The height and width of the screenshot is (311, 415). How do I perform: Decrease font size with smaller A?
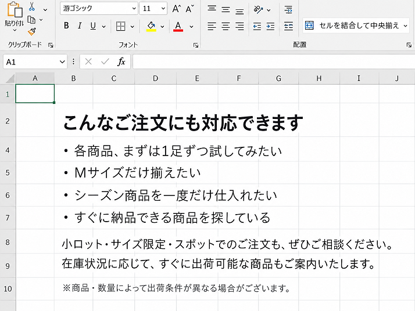point(189,9)
